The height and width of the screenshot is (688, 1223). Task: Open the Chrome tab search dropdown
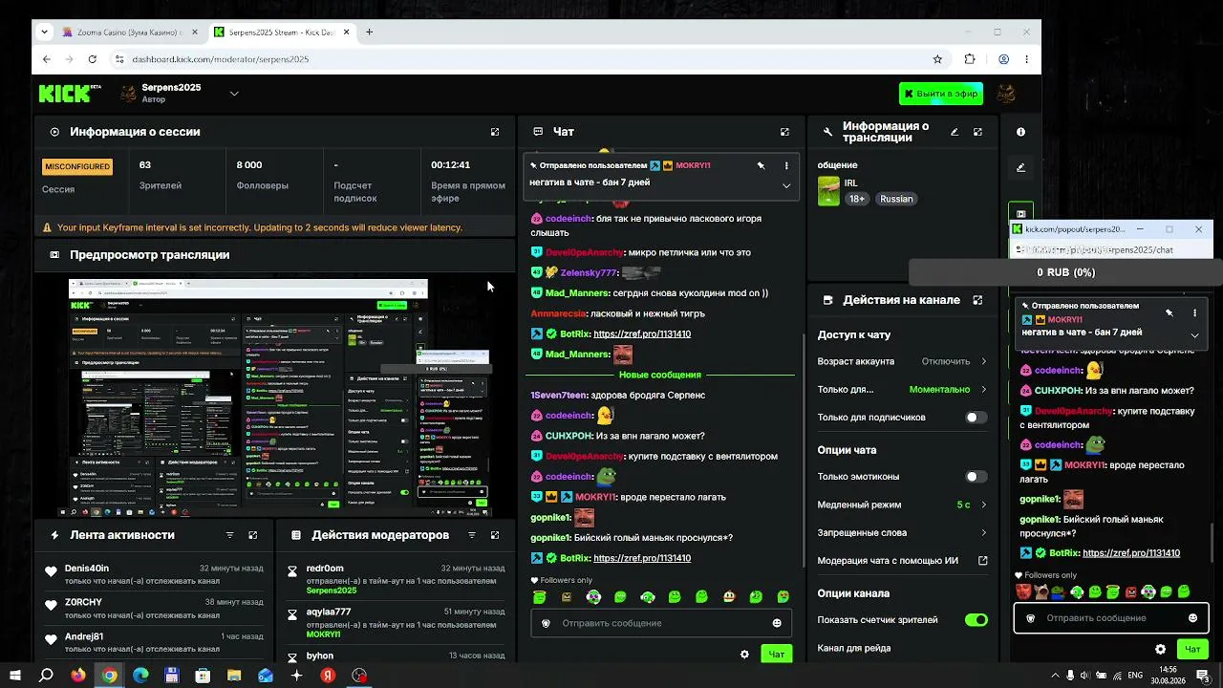[x=44, y=32]
